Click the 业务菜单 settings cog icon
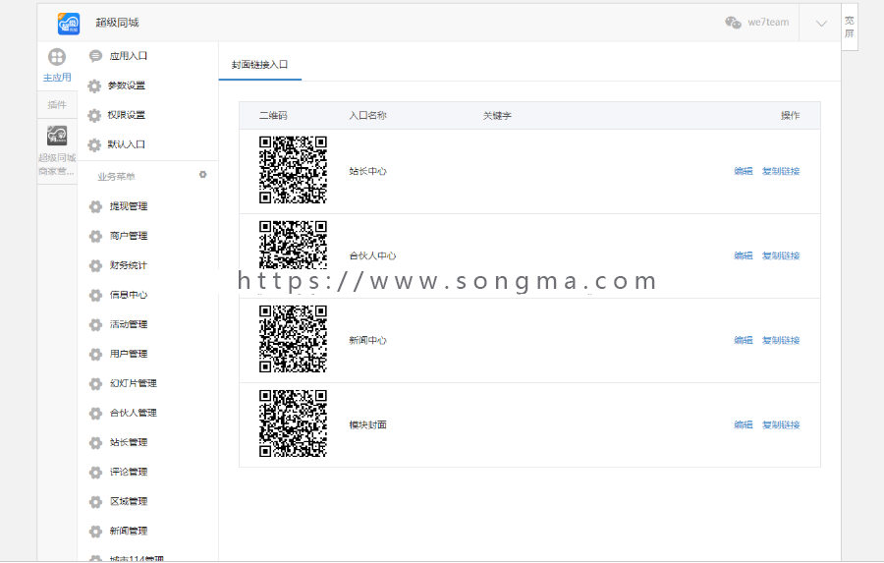 click(x=203, y=175)
